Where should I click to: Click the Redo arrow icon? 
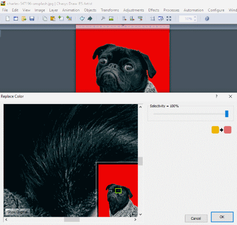(x=90, y=18)
